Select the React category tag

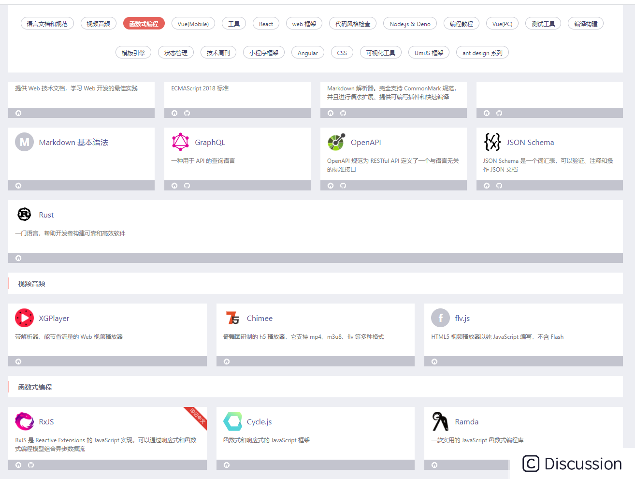coord(266,24)
